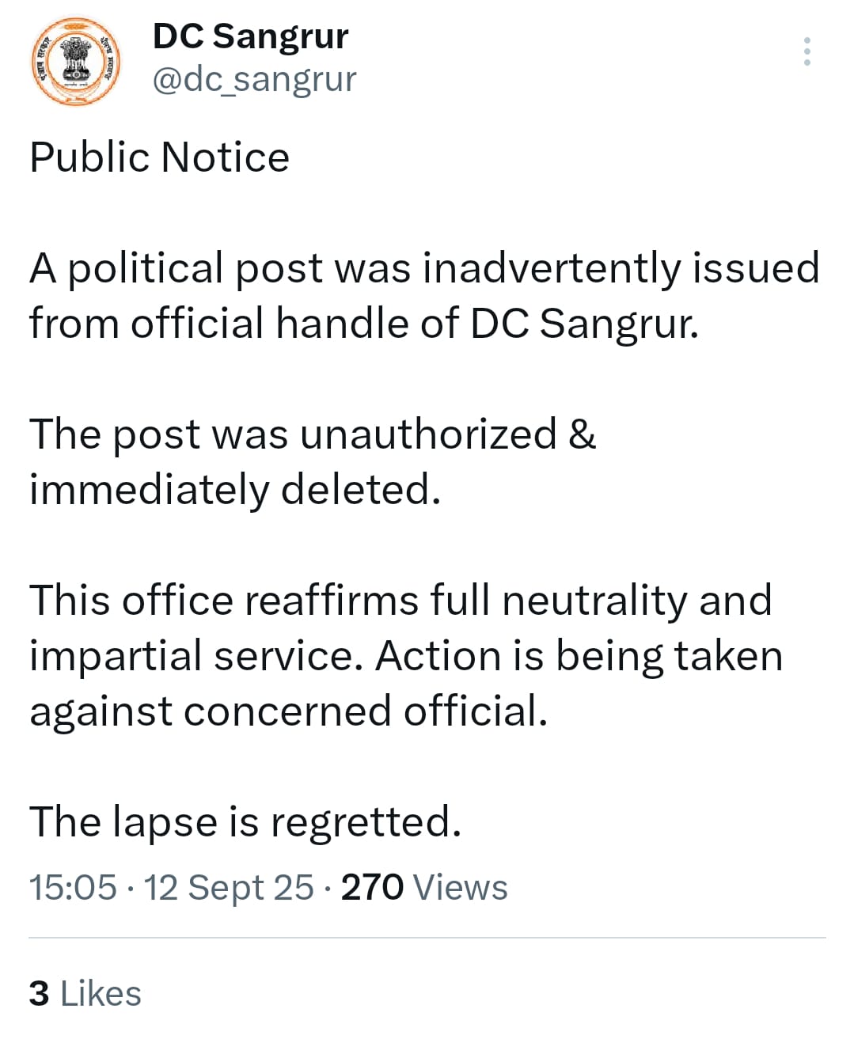This screenshot has width=854, height=1039.
Task: Tap the 'against concerned official.' line
Action: tap(288, 711)
